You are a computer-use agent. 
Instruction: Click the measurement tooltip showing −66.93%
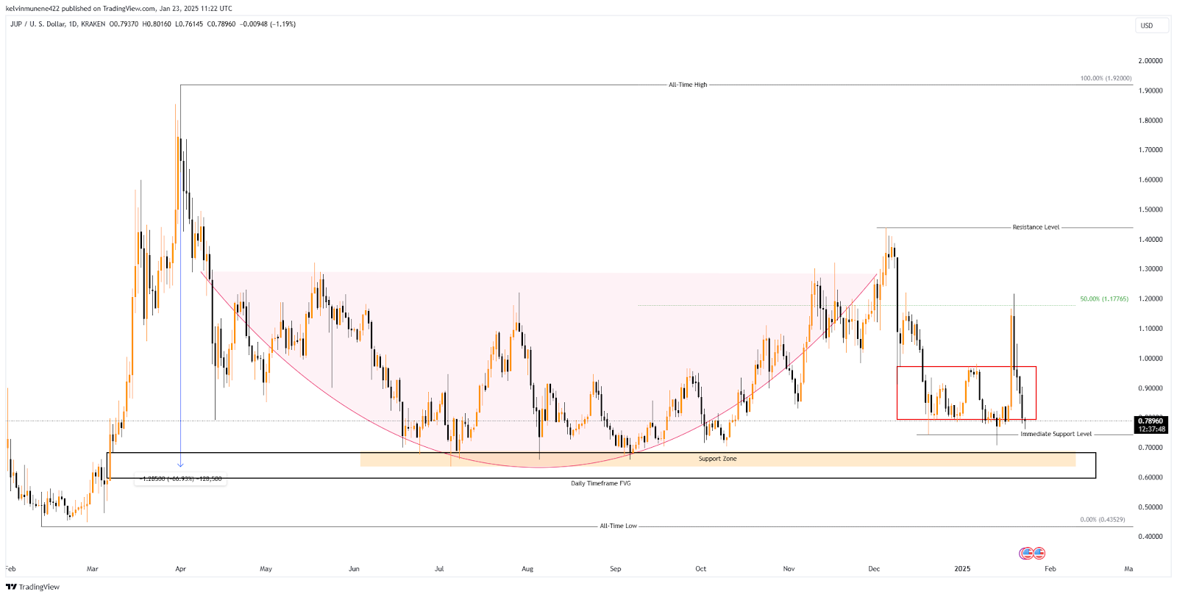click(180, 479)
